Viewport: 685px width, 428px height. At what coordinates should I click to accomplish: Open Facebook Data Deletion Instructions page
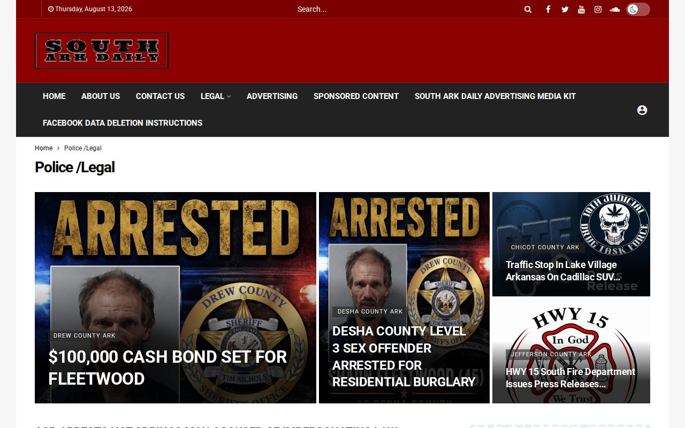point(123,123)
